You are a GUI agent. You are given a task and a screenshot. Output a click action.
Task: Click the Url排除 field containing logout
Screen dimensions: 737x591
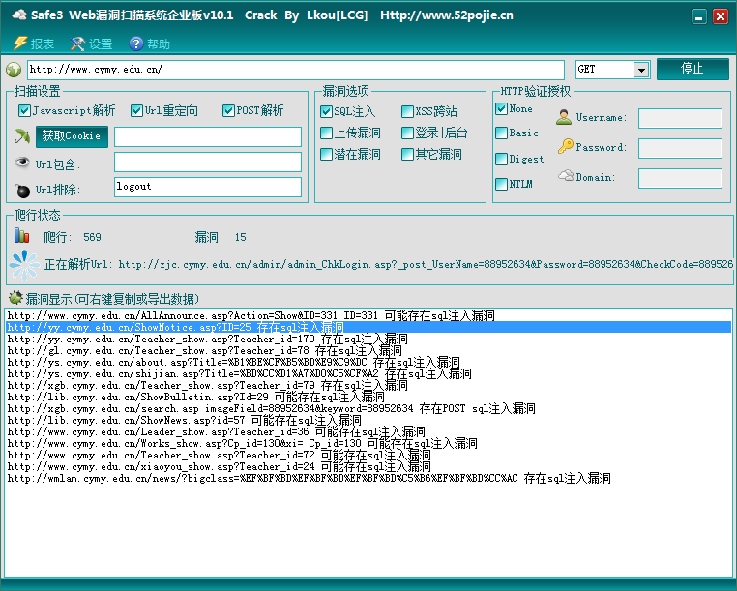(208, 187)
